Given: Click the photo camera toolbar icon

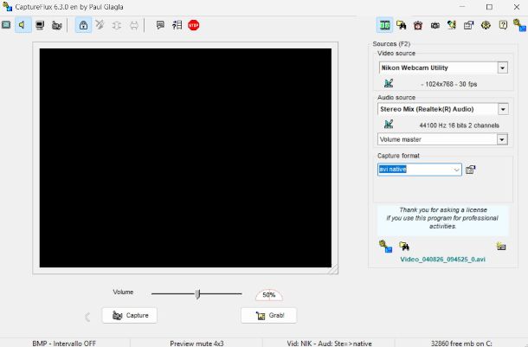Looking at the screenshot, I should pyautogui.click(x=435, y=25).
